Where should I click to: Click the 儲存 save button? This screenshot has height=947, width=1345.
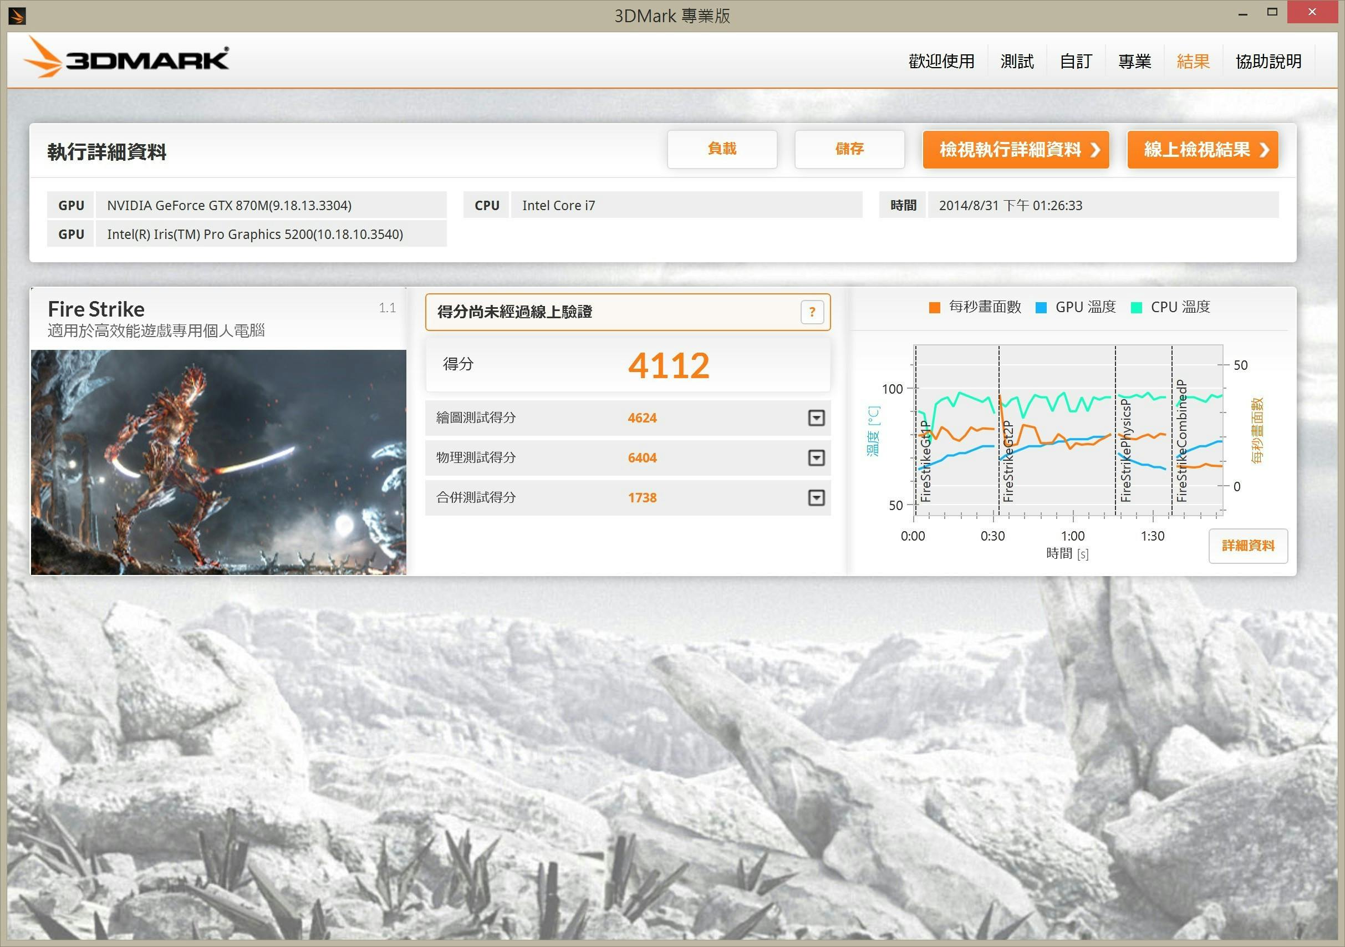point(849,149)
